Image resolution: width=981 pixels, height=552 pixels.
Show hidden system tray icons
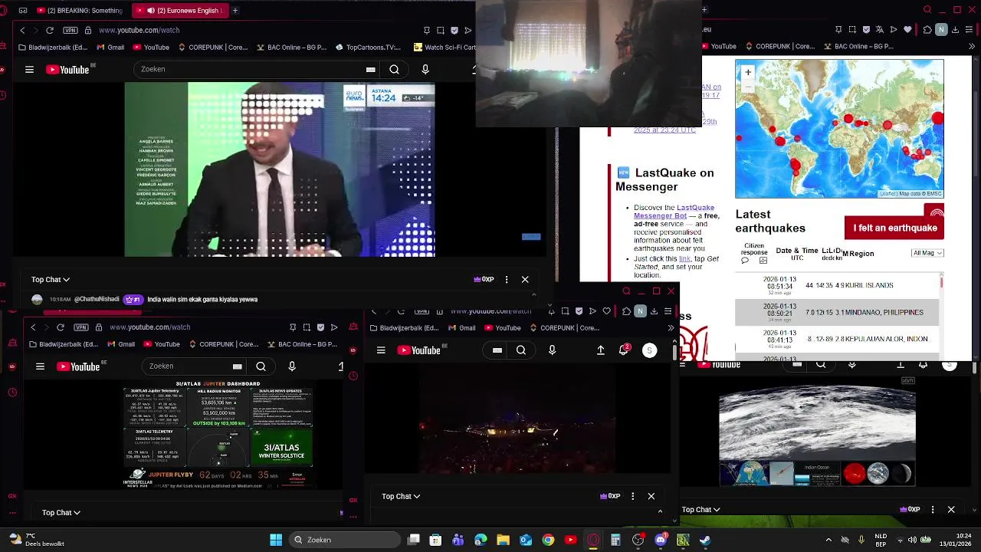[828, 540]
